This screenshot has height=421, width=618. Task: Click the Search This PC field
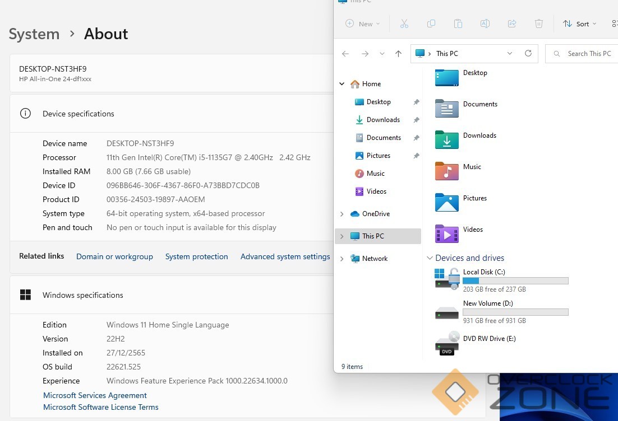click(x=586, y=54)
